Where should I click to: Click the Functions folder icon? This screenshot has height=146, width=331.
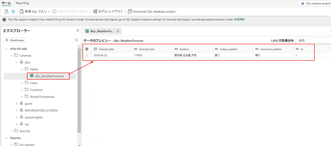[27, 90]
